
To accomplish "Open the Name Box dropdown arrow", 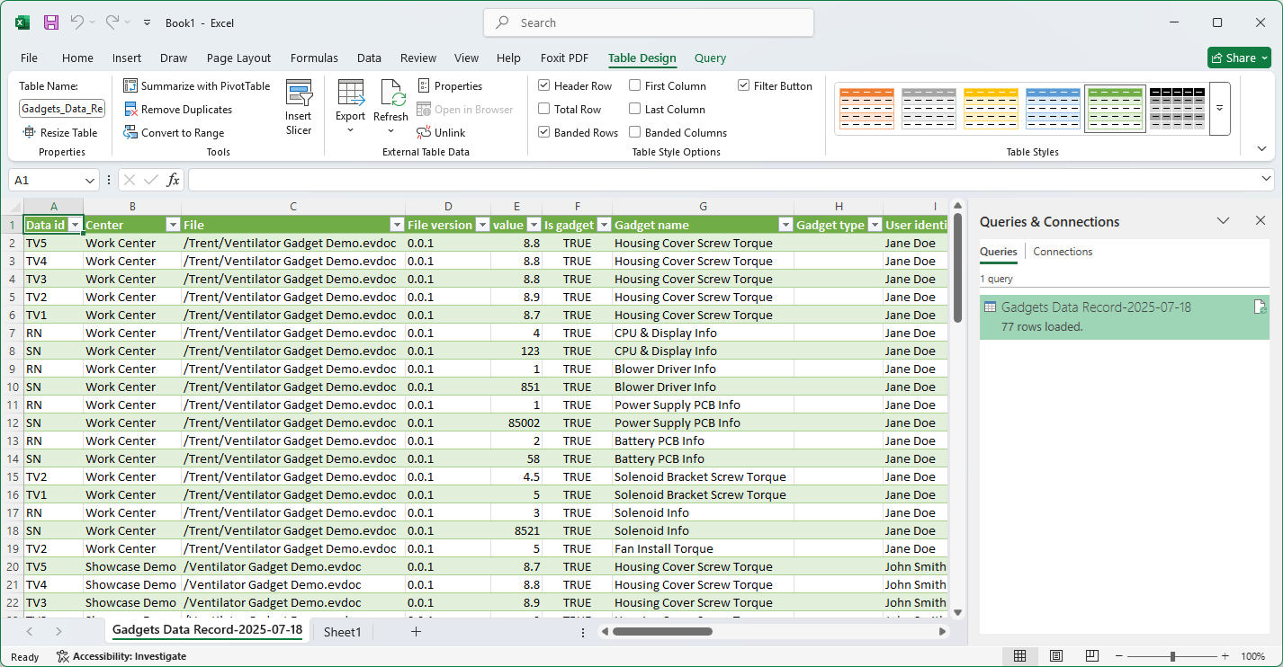I will (88, 180).
